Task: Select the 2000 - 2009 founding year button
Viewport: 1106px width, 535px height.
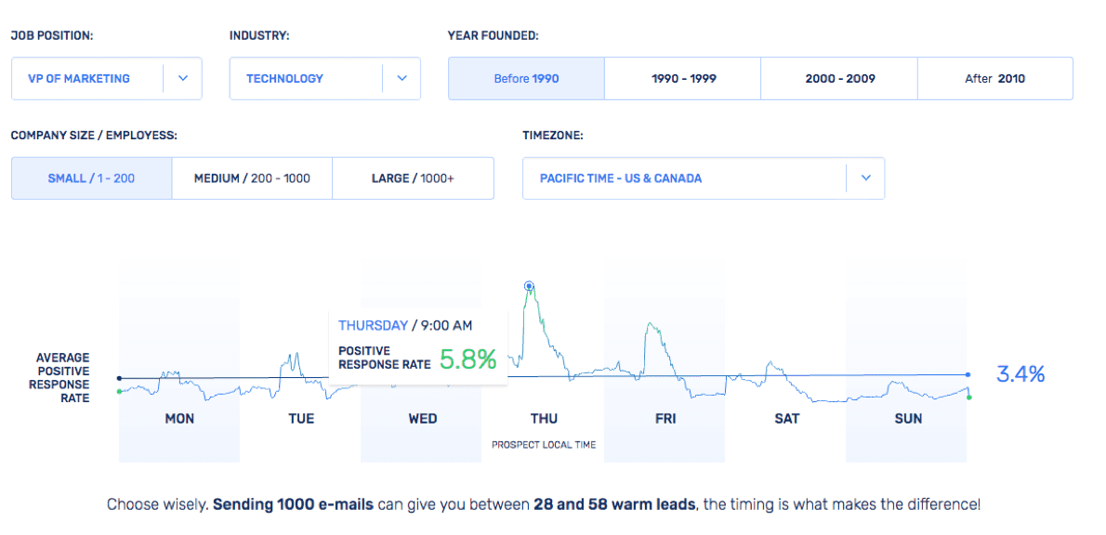Action: point(839,79)
